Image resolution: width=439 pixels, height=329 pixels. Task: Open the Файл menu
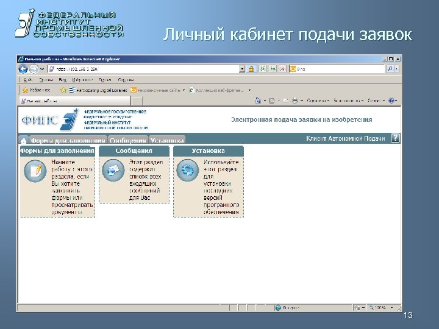tap(27, 80)
